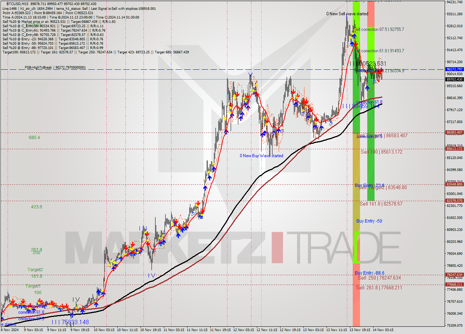Click the 'Buy Entry -88.6' label
This screenshot has width=465, height=334.
[x=369, y=273]
